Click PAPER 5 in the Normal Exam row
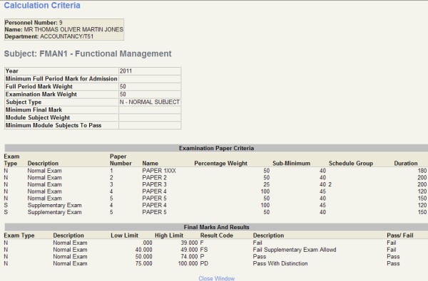The image size is (428, 281). click(x=154, y=198)
